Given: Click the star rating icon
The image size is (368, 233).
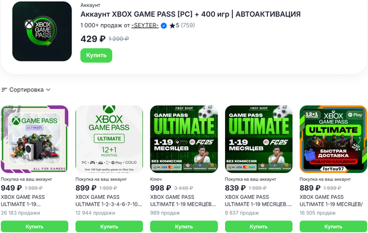Looking at the screenshot, I should [x=172, y=26].
